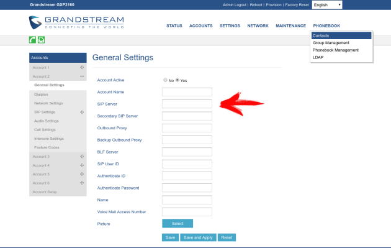
Task: Focus the Authenticate ID field
Action: (x=187, y=176)
